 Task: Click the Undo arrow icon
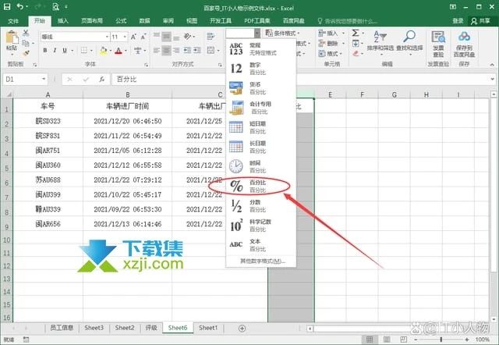[x=20, y=7]
